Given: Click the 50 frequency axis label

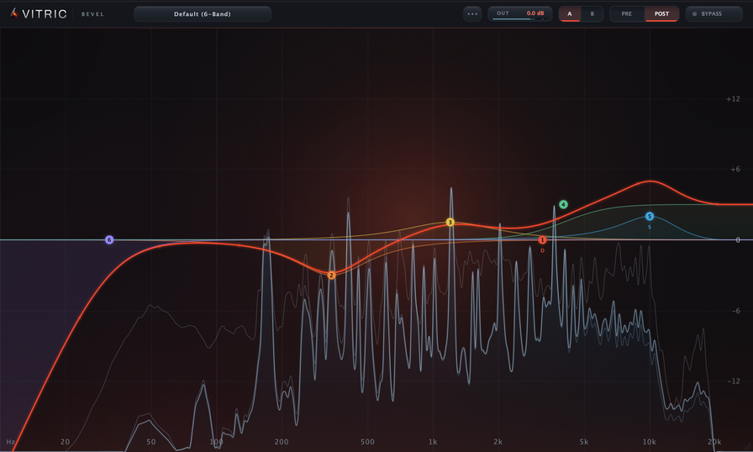Looking at the screenshot, I should click(x=150, y=441).
